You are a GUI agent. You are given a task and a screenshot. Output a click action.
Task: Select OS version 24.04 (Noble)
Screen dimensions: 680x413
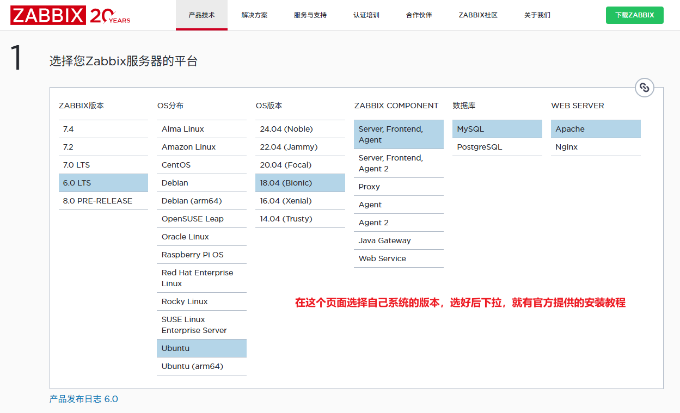(x=300, y=129)
